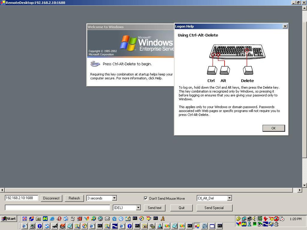Click the green eye icon in the system tray
This screenshot has height=230, width=307.
(260, 224)
